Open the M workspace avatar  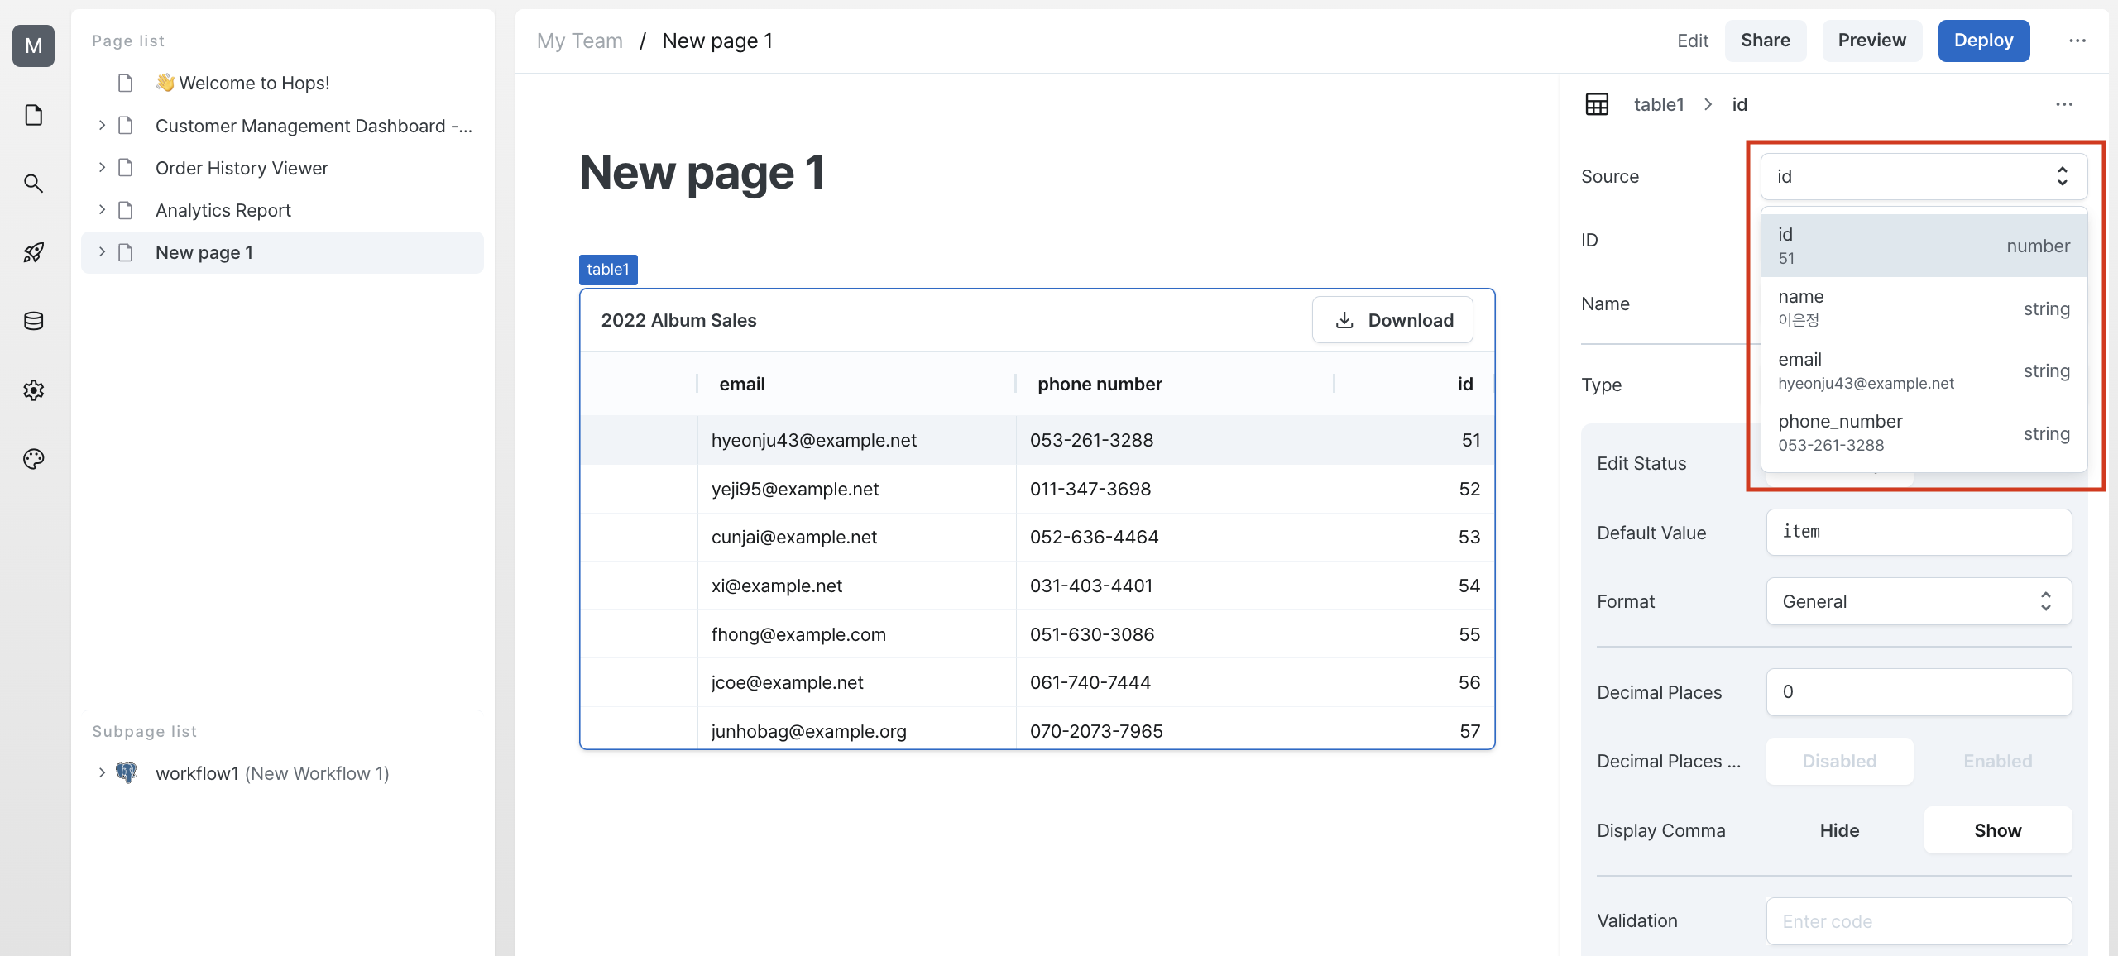point(33,45)
